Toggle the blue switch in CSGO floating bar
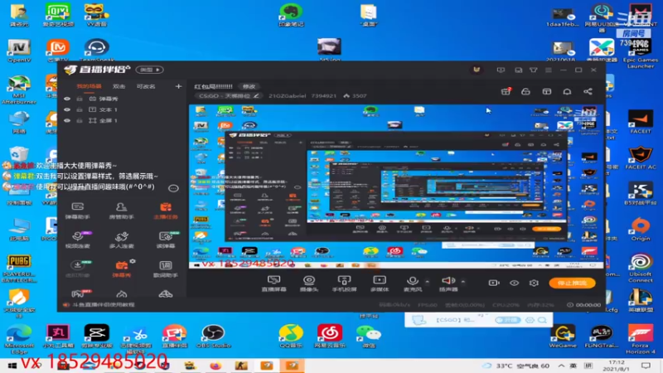Image resolution: width=663 pixels, height=373 pixels. (507, 320)
